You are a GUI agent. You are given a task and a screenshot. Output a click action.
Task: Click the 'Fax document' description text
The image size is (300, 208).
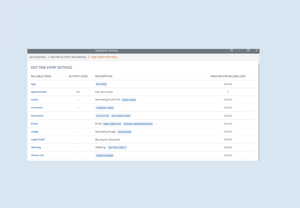(x=104, y=92)
